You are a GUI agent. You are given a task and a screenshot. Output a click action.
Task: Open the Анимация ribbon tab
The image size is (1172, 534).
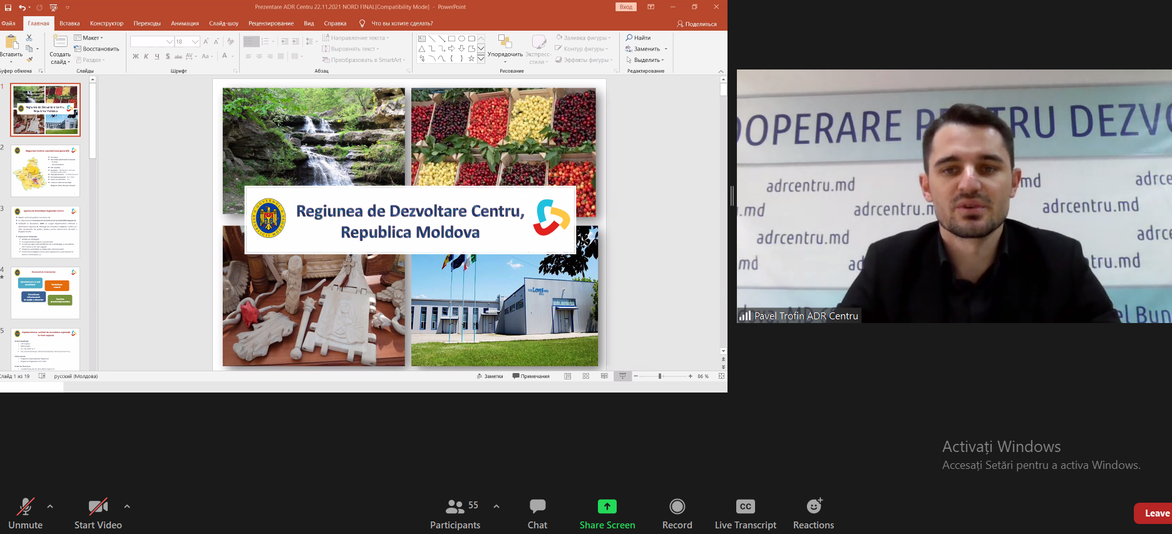(185, 24)
